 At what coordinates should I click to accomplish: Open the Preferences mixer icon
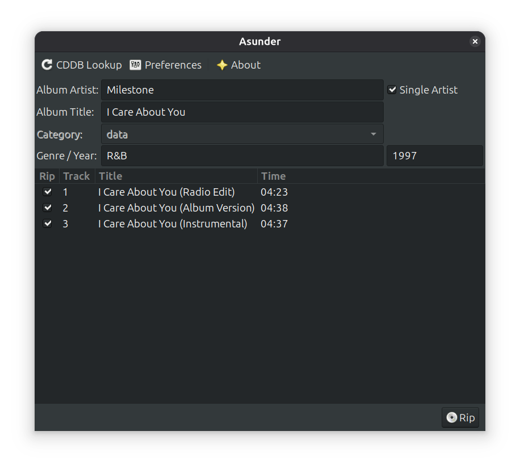135,65
